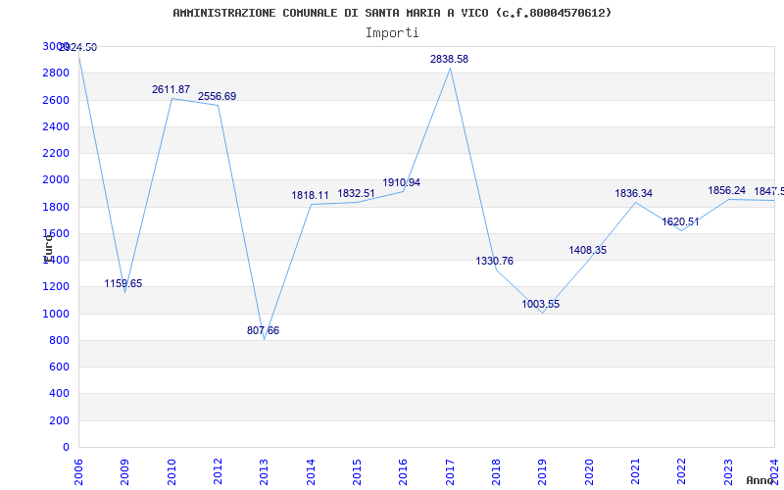Viewport: 784px width, 490px height.
Task: Click the chart title mentioning Santa Maria a Vico
Action: coord(392,13)
